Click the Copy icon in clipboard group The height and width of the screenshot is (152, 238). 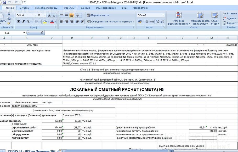(9, 18)
